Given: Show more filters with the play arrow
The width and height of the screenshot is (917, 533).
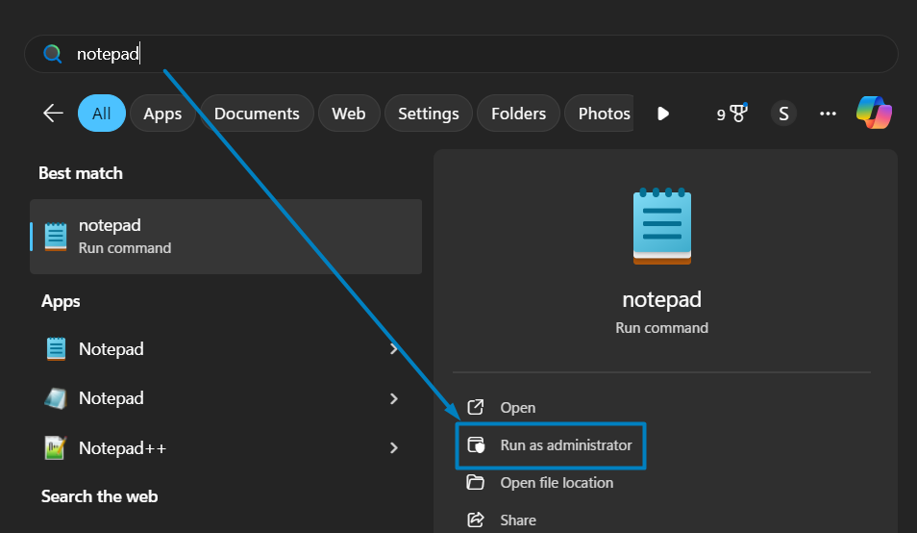Looking at the screenshot, I should coord(662,113).
